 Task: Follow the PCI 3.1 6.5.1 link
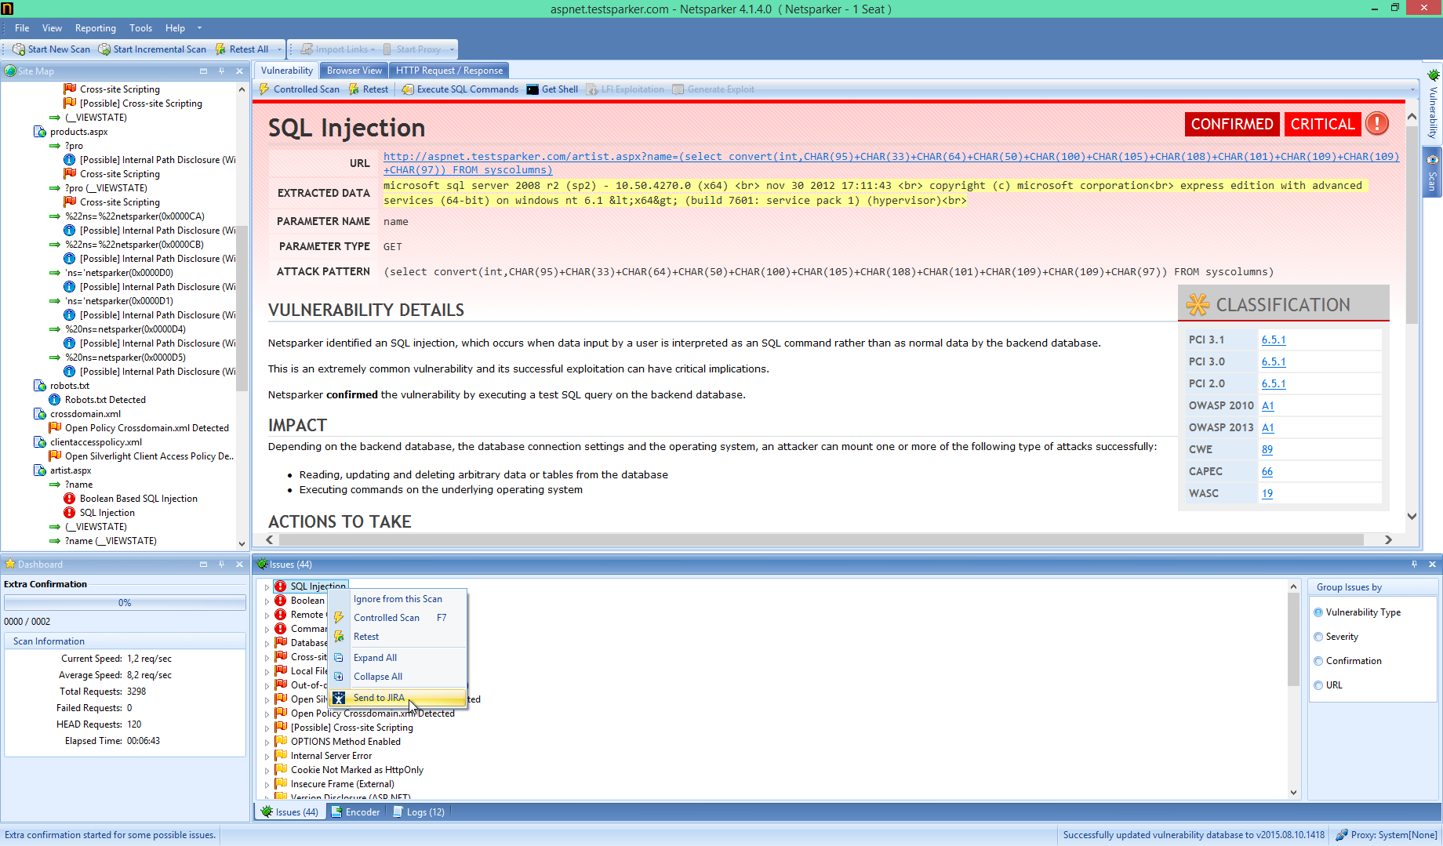pyautogui.click(x=1274, y=339)
